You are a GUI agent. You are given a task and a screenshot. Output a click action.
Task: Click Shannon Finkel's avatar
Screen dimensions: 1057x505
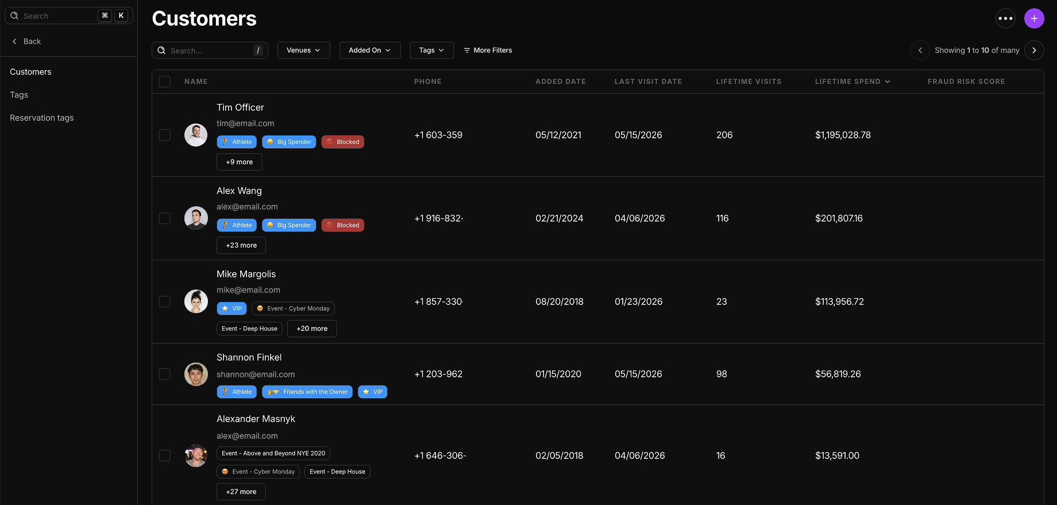196,374
